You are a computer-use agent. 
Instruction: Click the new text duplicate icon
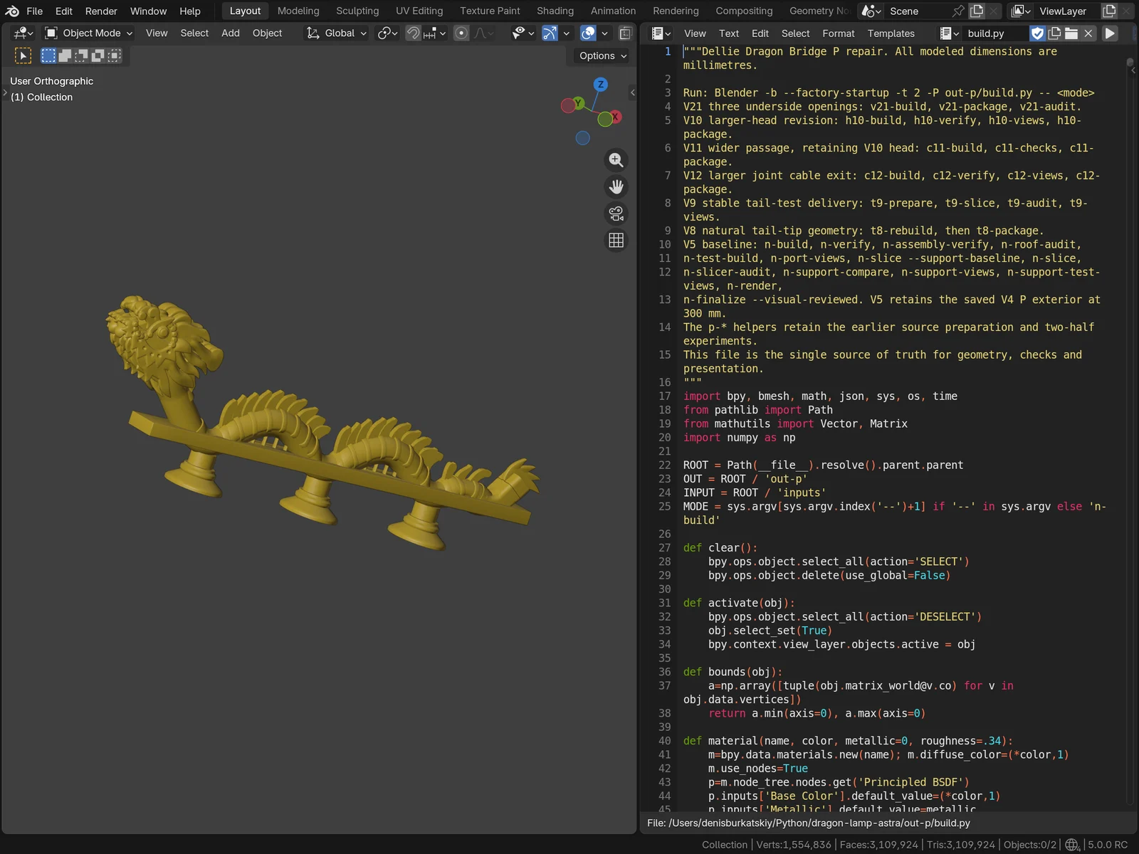[x=1055, y=33]
